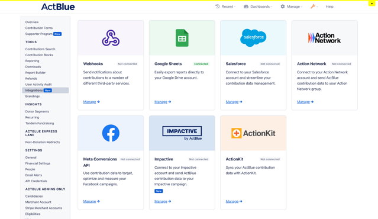Click the yellow dropdown marker at top right
Screen dimensions: 378x219
(x=371, y=4)
